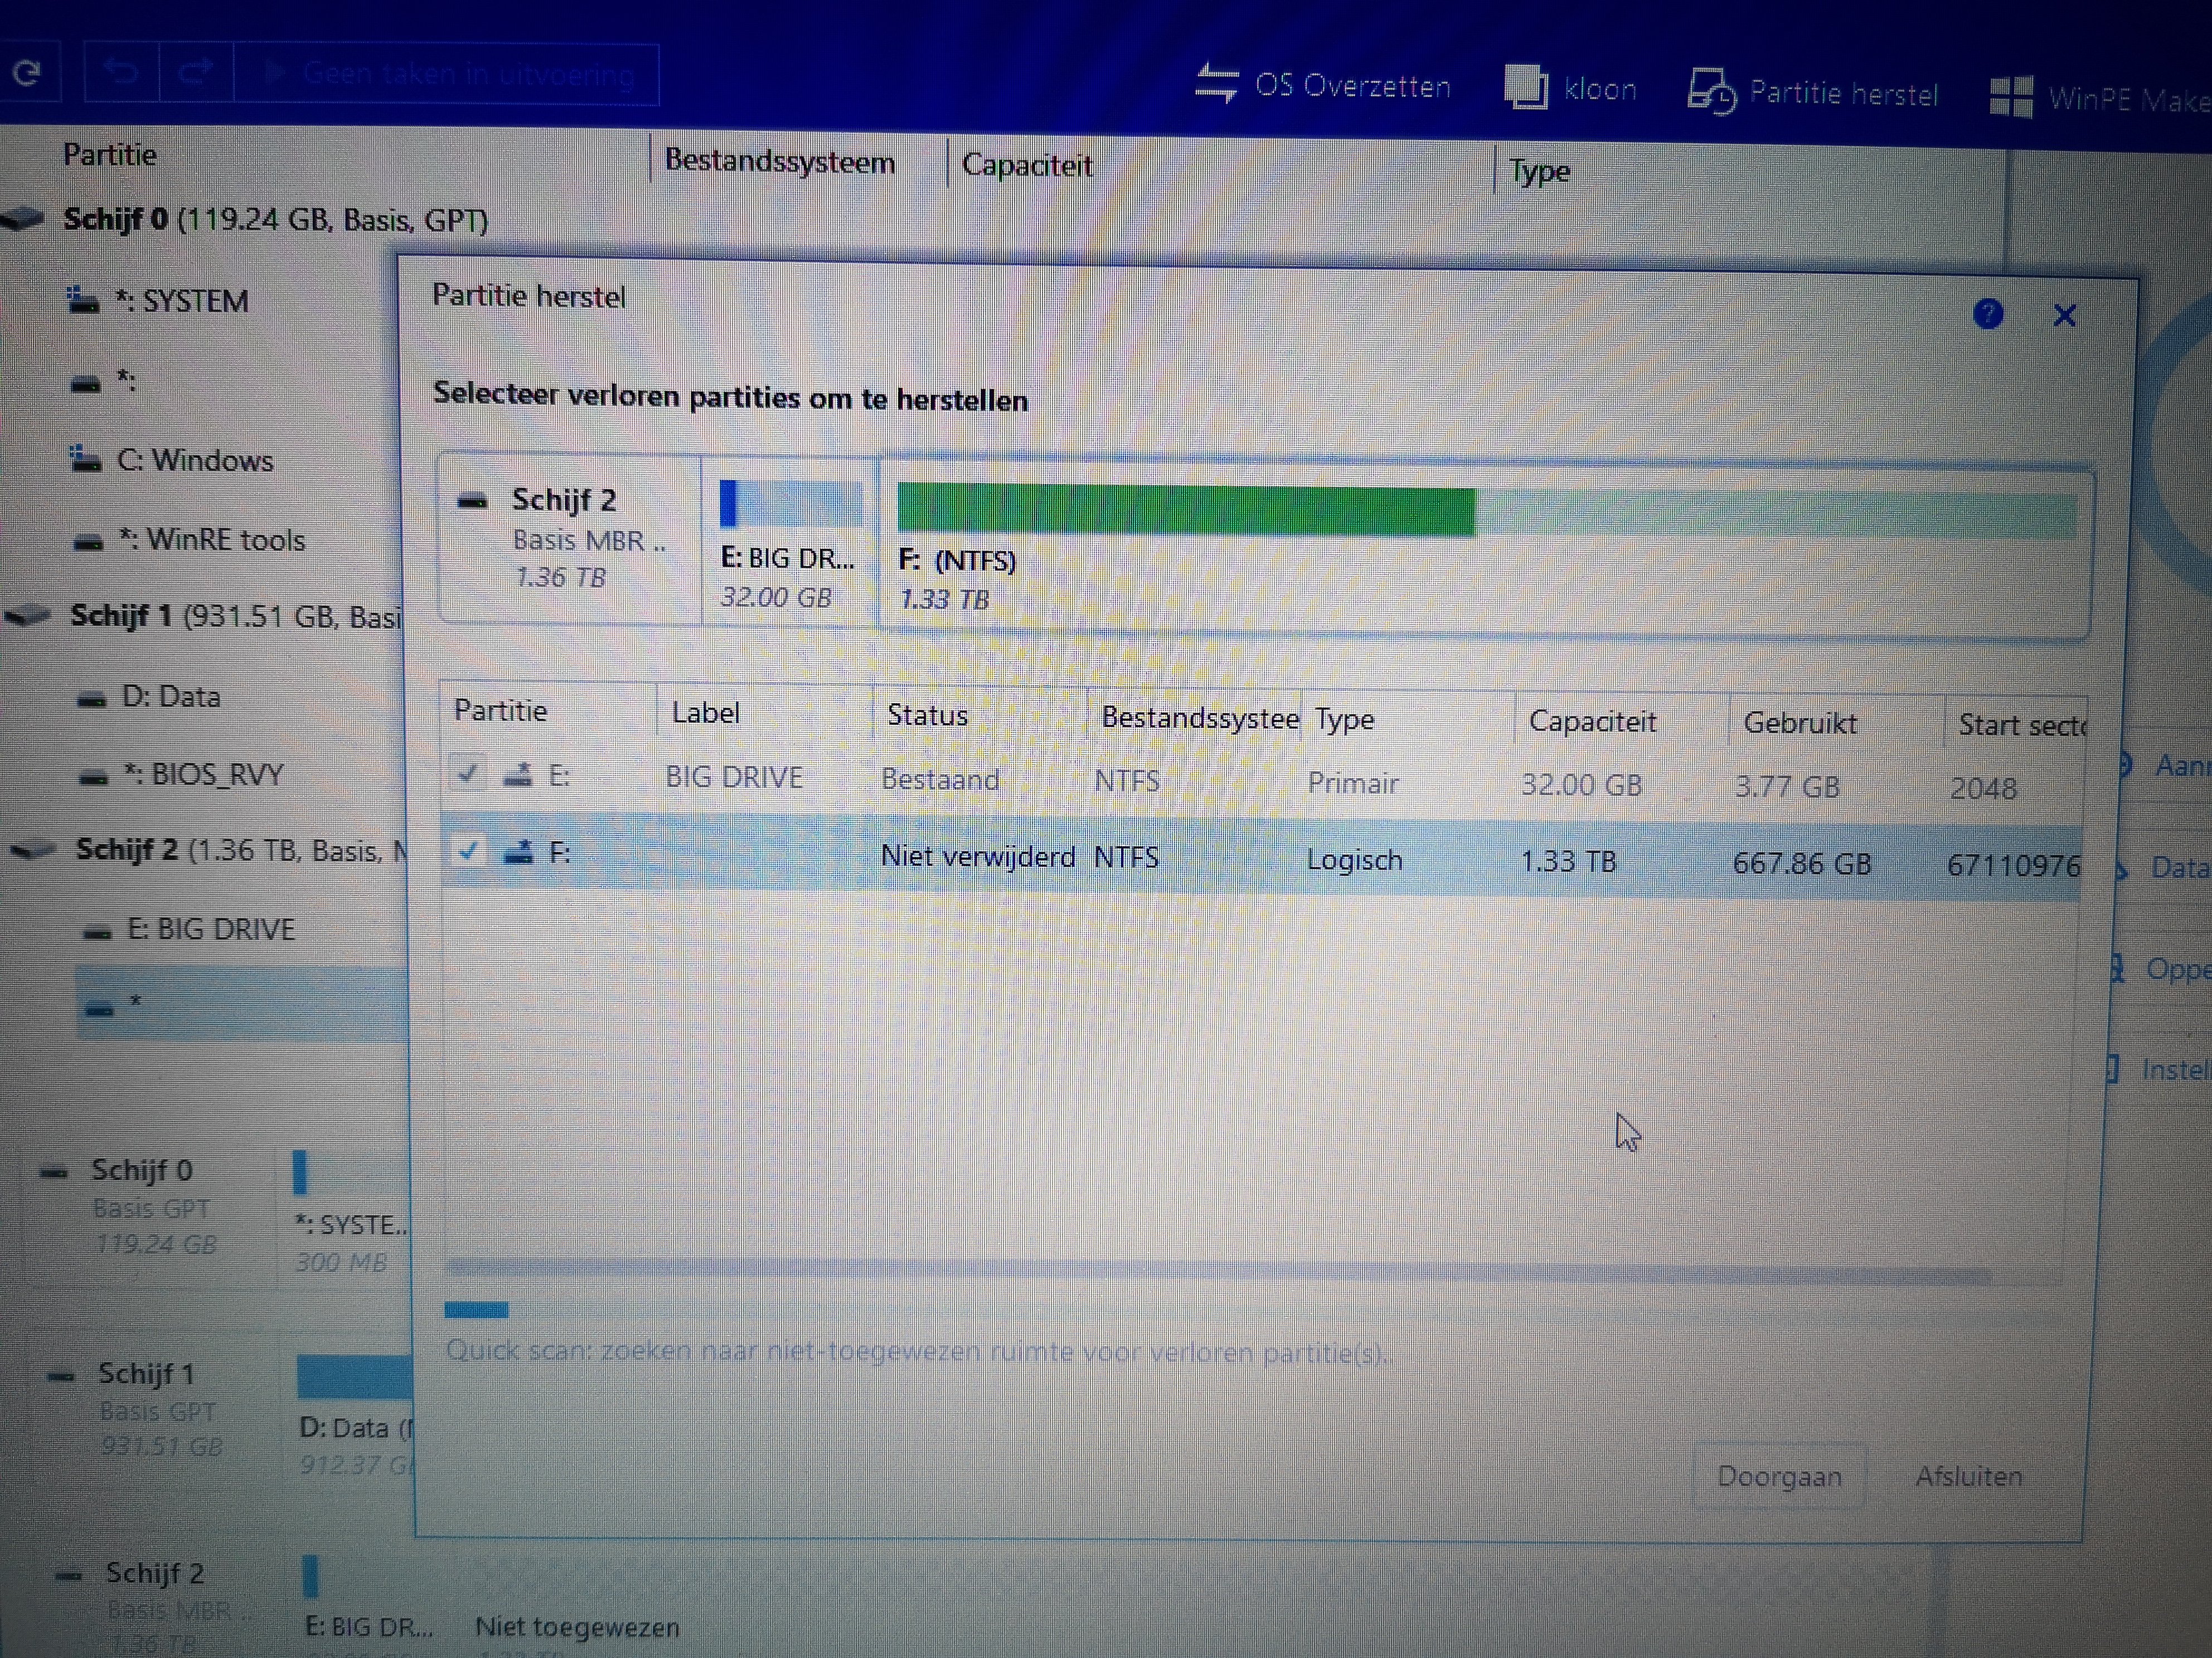Click horizontal scrollbar in dialog list
The height and width of the screenshot is (1658, 2212).
(1218, 1271)
